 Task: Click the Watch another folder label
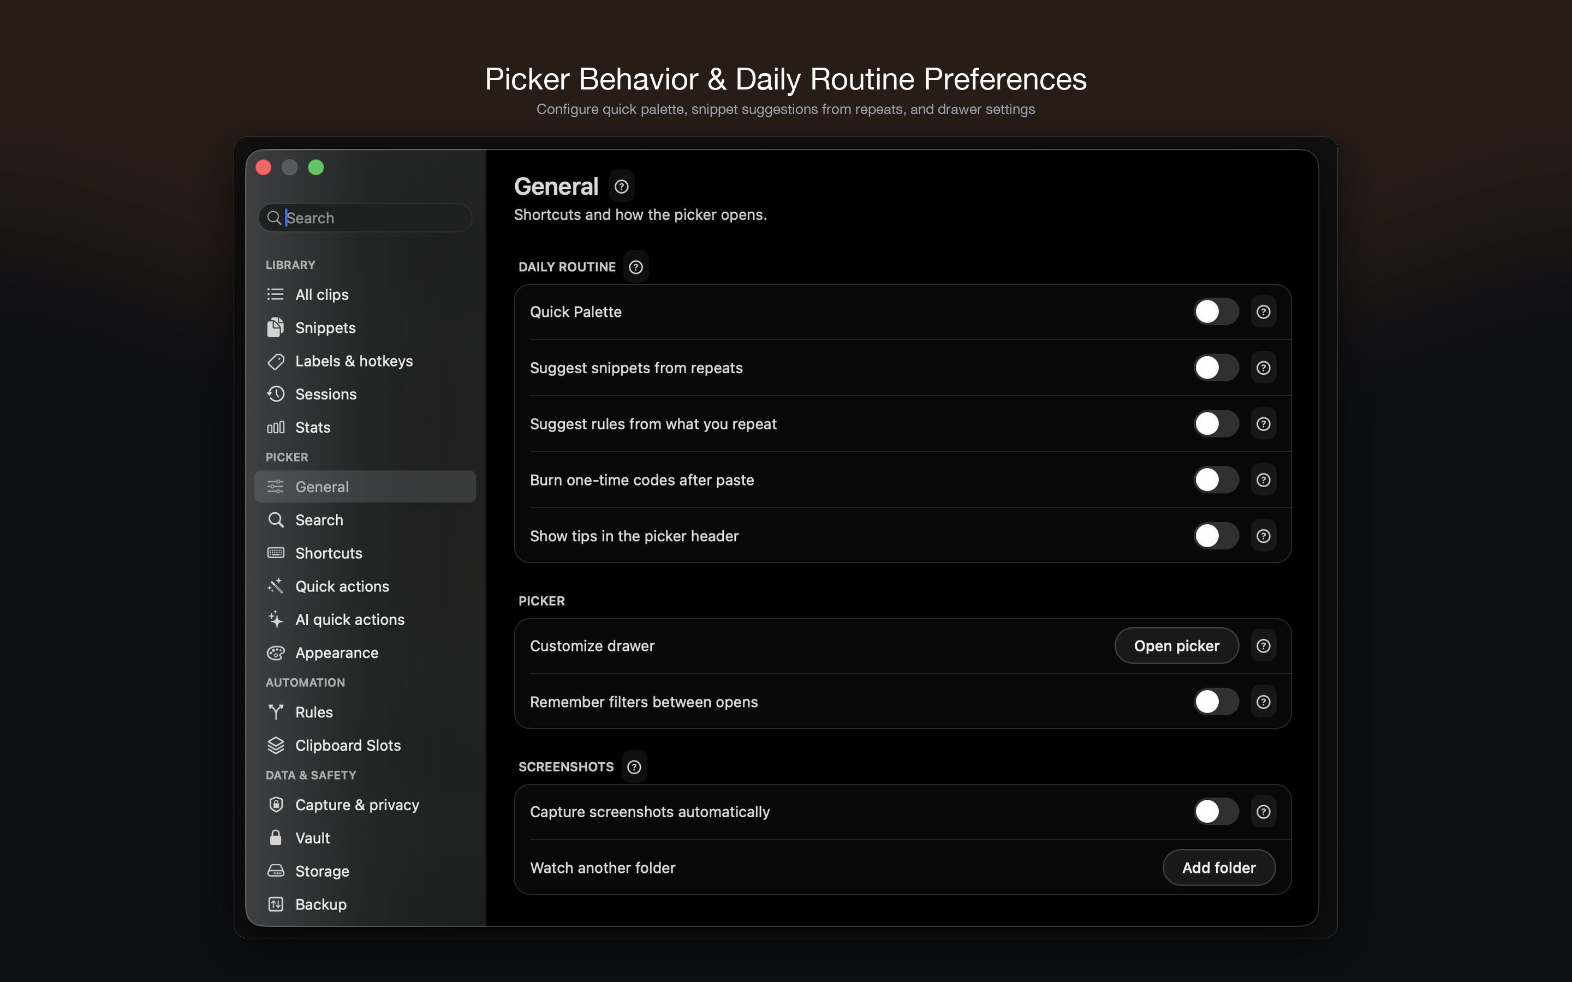pyautogui.click(x=603, y=867)
